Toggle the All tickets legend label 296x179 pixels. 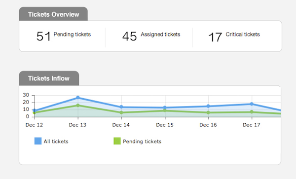(56, 142)
